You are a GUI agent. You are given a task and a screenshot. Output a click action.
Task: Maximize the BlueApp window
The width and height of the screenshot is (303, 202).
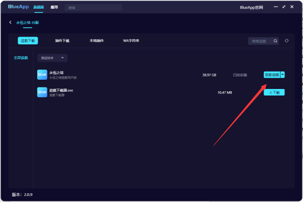(284, 7)
